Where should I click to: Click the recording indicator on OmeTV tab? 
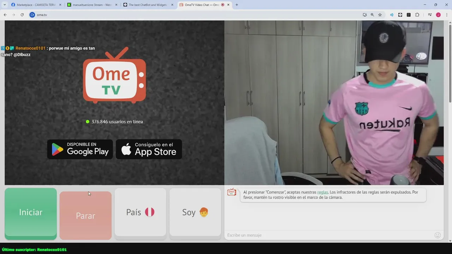click(x=222, y=5)
